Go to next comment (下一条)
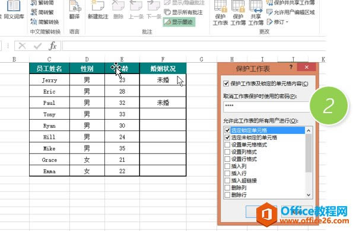 click(x=154, y=9)
